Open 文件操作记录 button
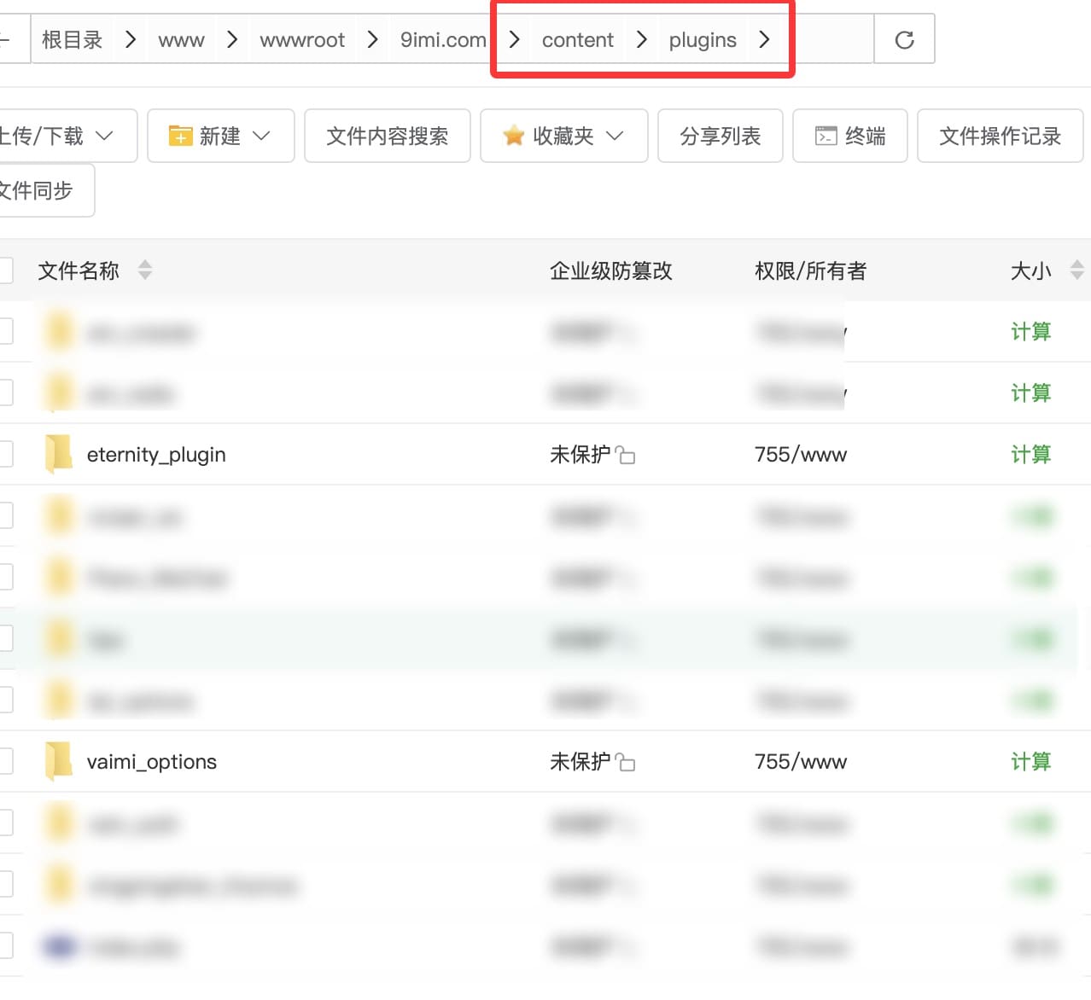Image resolution: width=1091 pixels, height=1000 pixels. 1000,137
